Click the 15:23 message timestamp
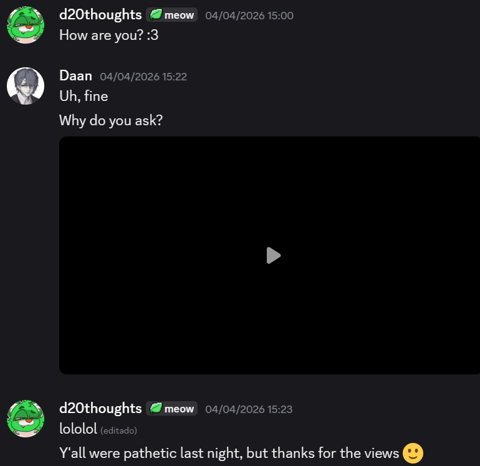The image size is (480, 466). (249, 409)
